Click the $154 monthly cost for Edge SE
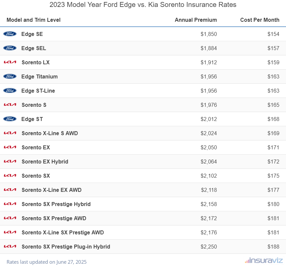This screenshot has width=286, height=267. pos(273,34)
